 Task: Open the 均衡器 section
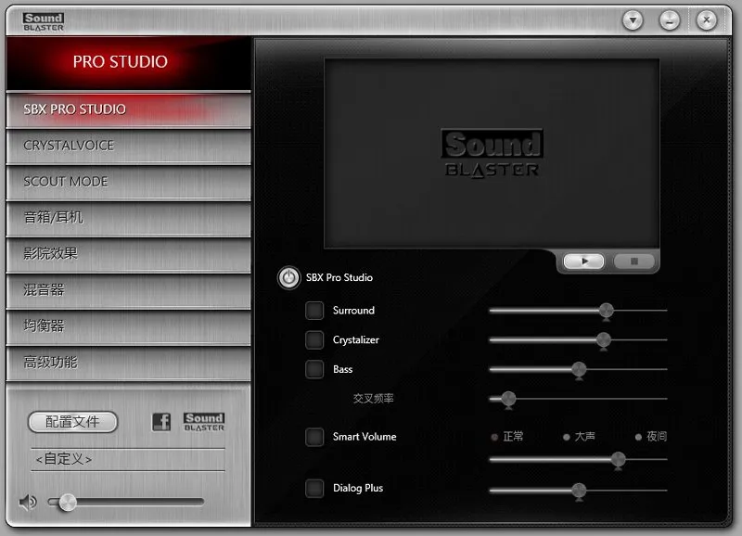(128, 326)
